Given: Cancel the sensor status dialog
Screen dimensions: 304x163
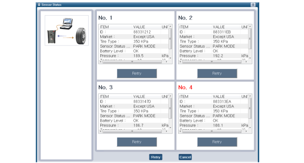Looking at the screenshot, I should (185, 157).
